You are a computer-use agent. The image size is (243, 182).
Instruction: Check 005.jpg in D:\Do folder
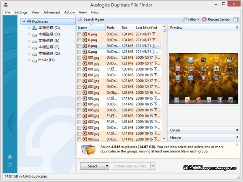(x=79, y=105)
